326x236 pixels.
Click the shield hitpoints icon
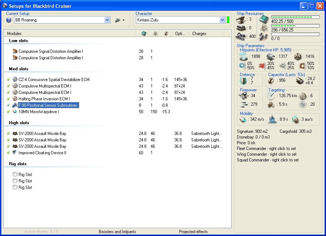tap(244, 56)
